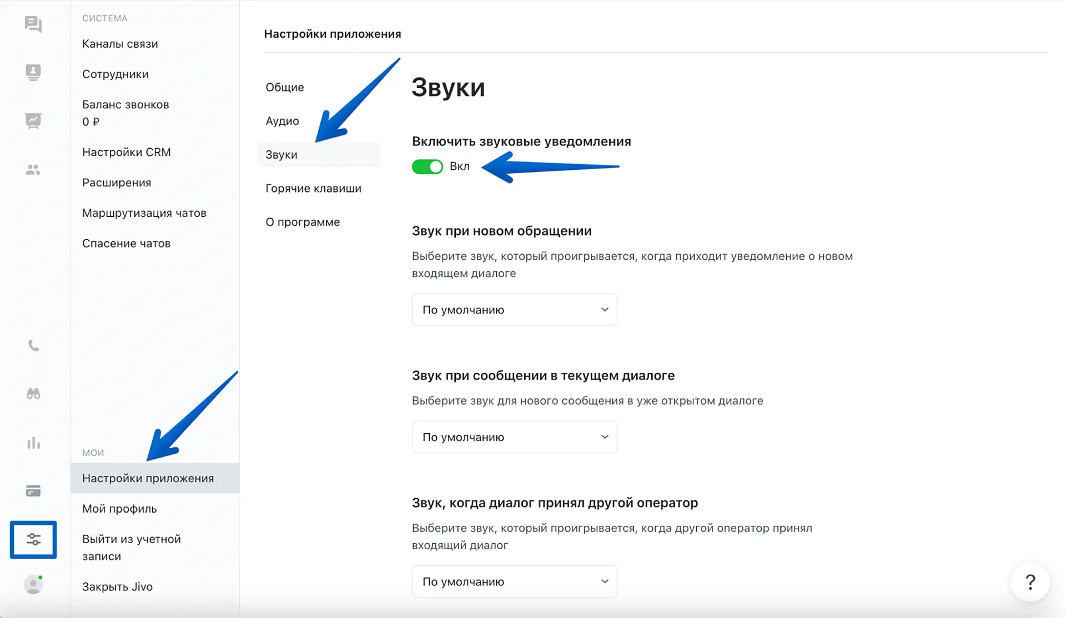Open Маршрутизация чатов settings
The height and width of the screenshot is (618, 1066).
tap(144, 213)
